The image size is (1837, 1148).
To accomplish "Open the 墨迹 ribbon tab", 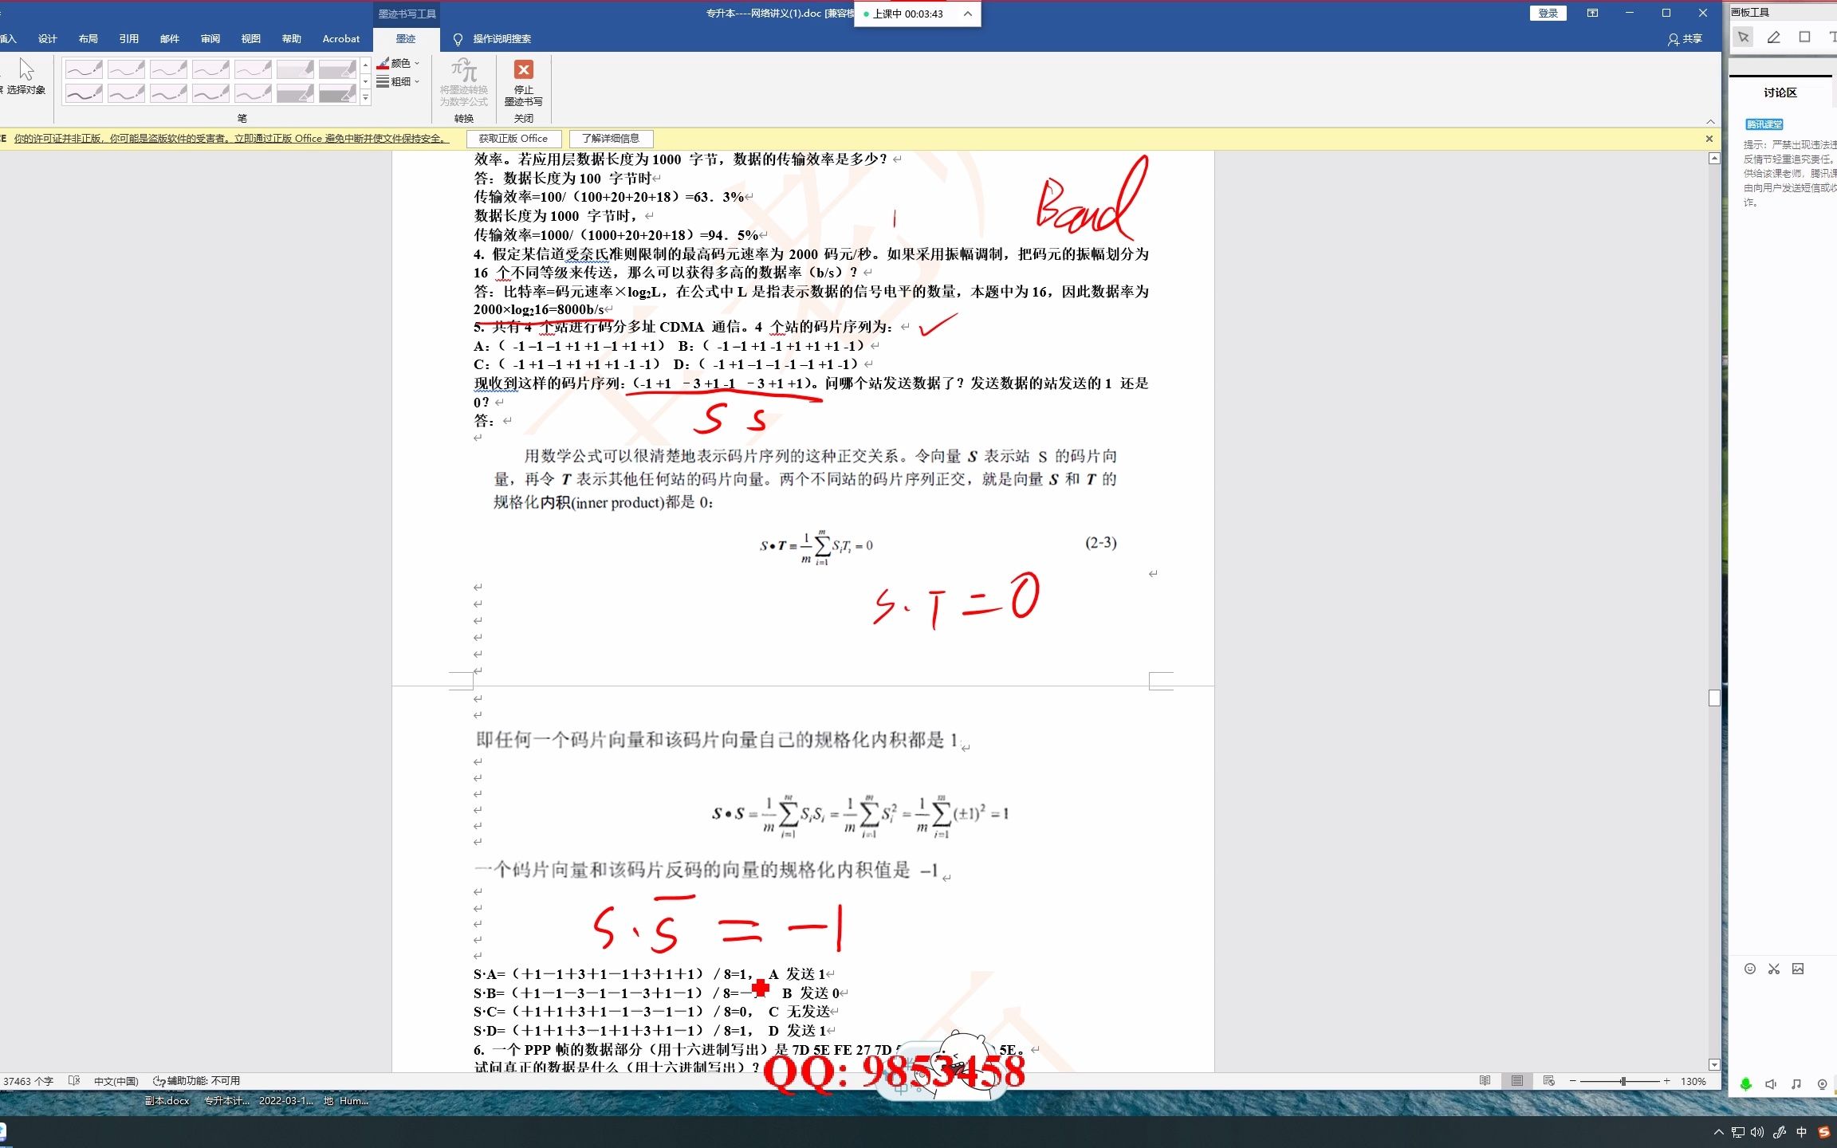I will click(x=406, y=39).
